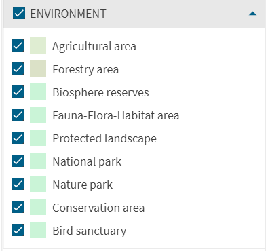Image resolution: width=268 pixels, height=251 pixels.
Task: Click the National park color swatch
Action: [38, 161]
